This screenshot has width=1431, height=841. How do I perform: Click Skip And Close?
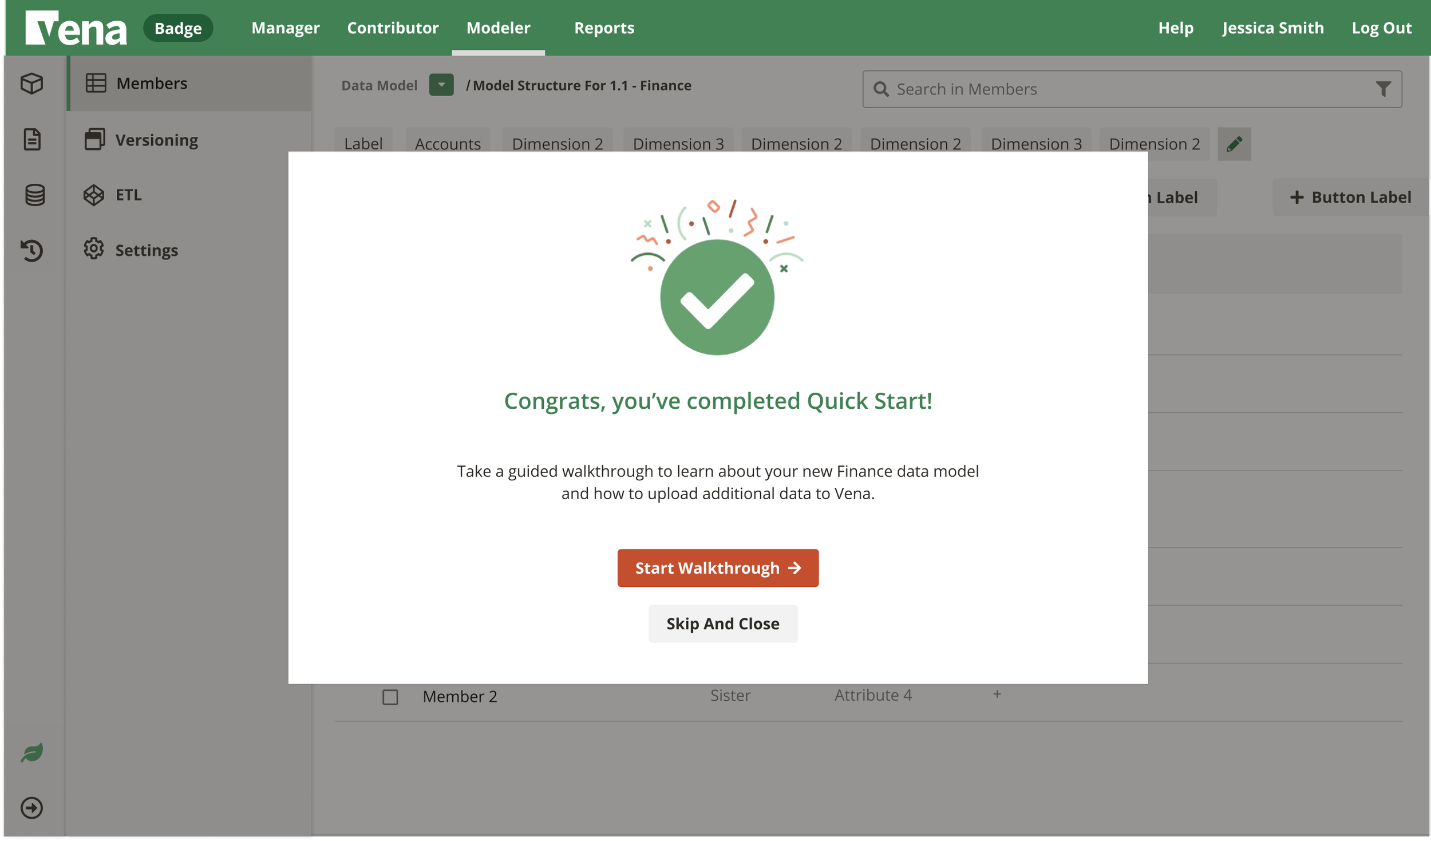[722, 623]
